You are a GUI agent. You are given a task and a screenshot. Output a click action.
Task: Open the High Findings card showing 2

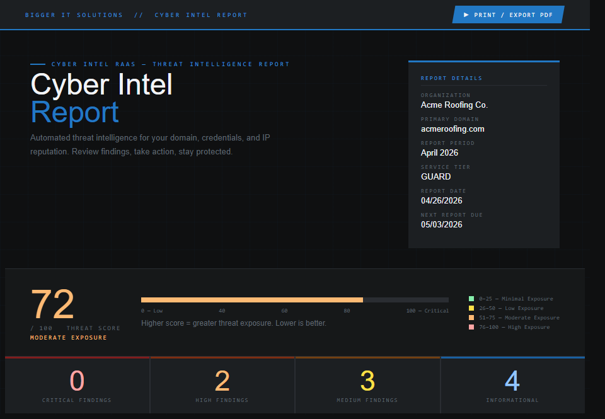[x=222, y=385]
